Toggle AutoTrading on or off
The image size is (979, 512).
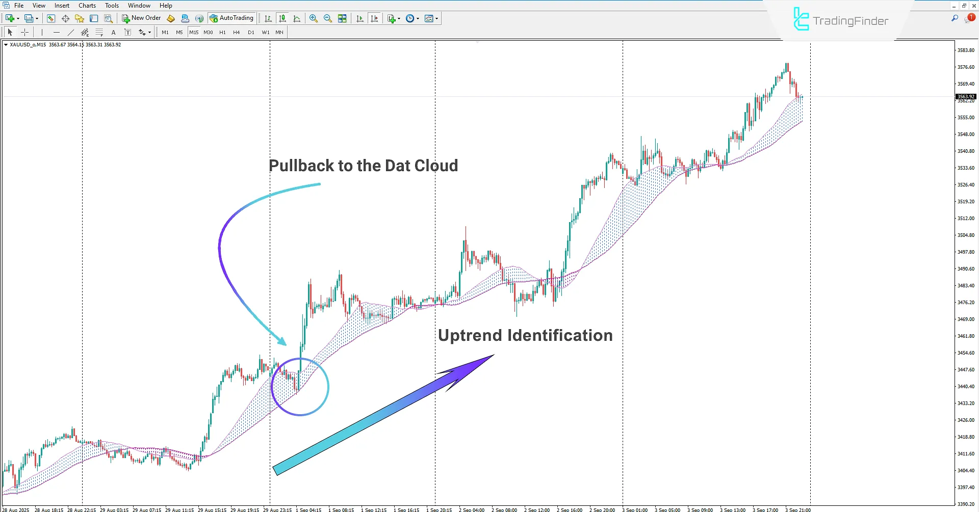232,18
